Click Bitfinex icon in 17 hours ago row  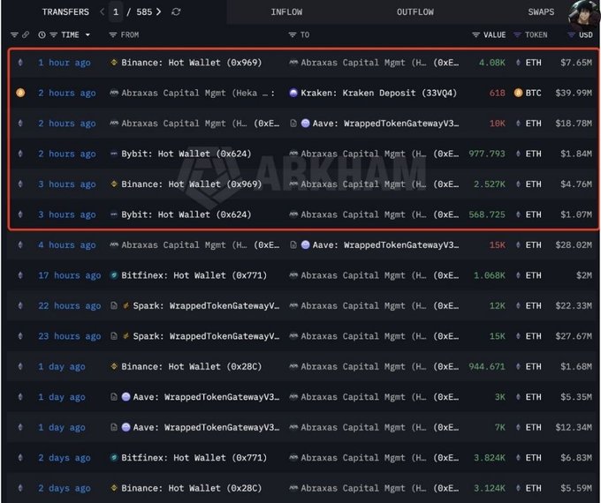[x=114, y=275]
